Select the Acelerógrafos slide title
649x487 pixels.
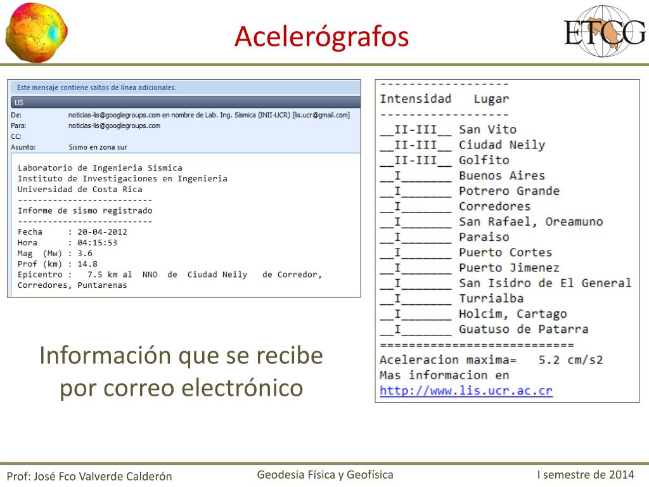coord(321,36)
